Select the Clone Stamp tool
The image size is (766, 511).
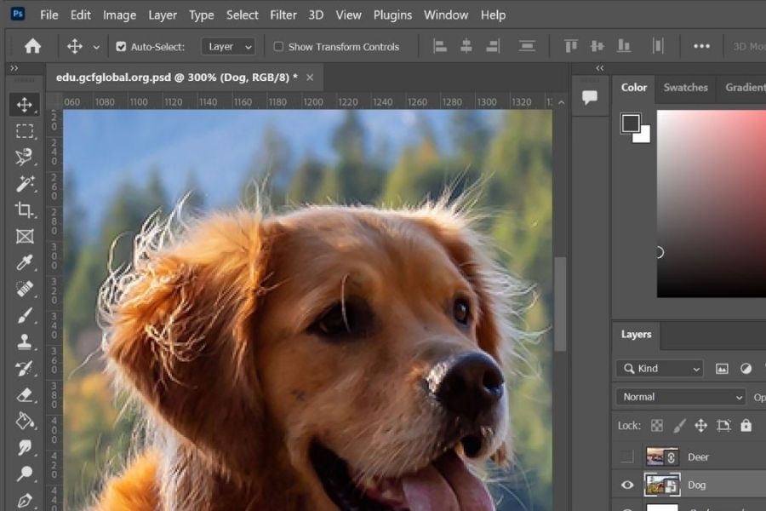click(25, 342)
